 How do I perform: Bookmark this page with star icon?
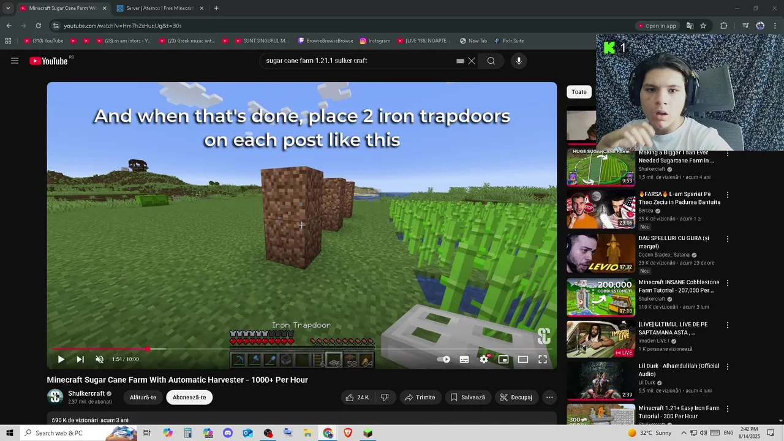pyautogui.click(x=703, y=26)
